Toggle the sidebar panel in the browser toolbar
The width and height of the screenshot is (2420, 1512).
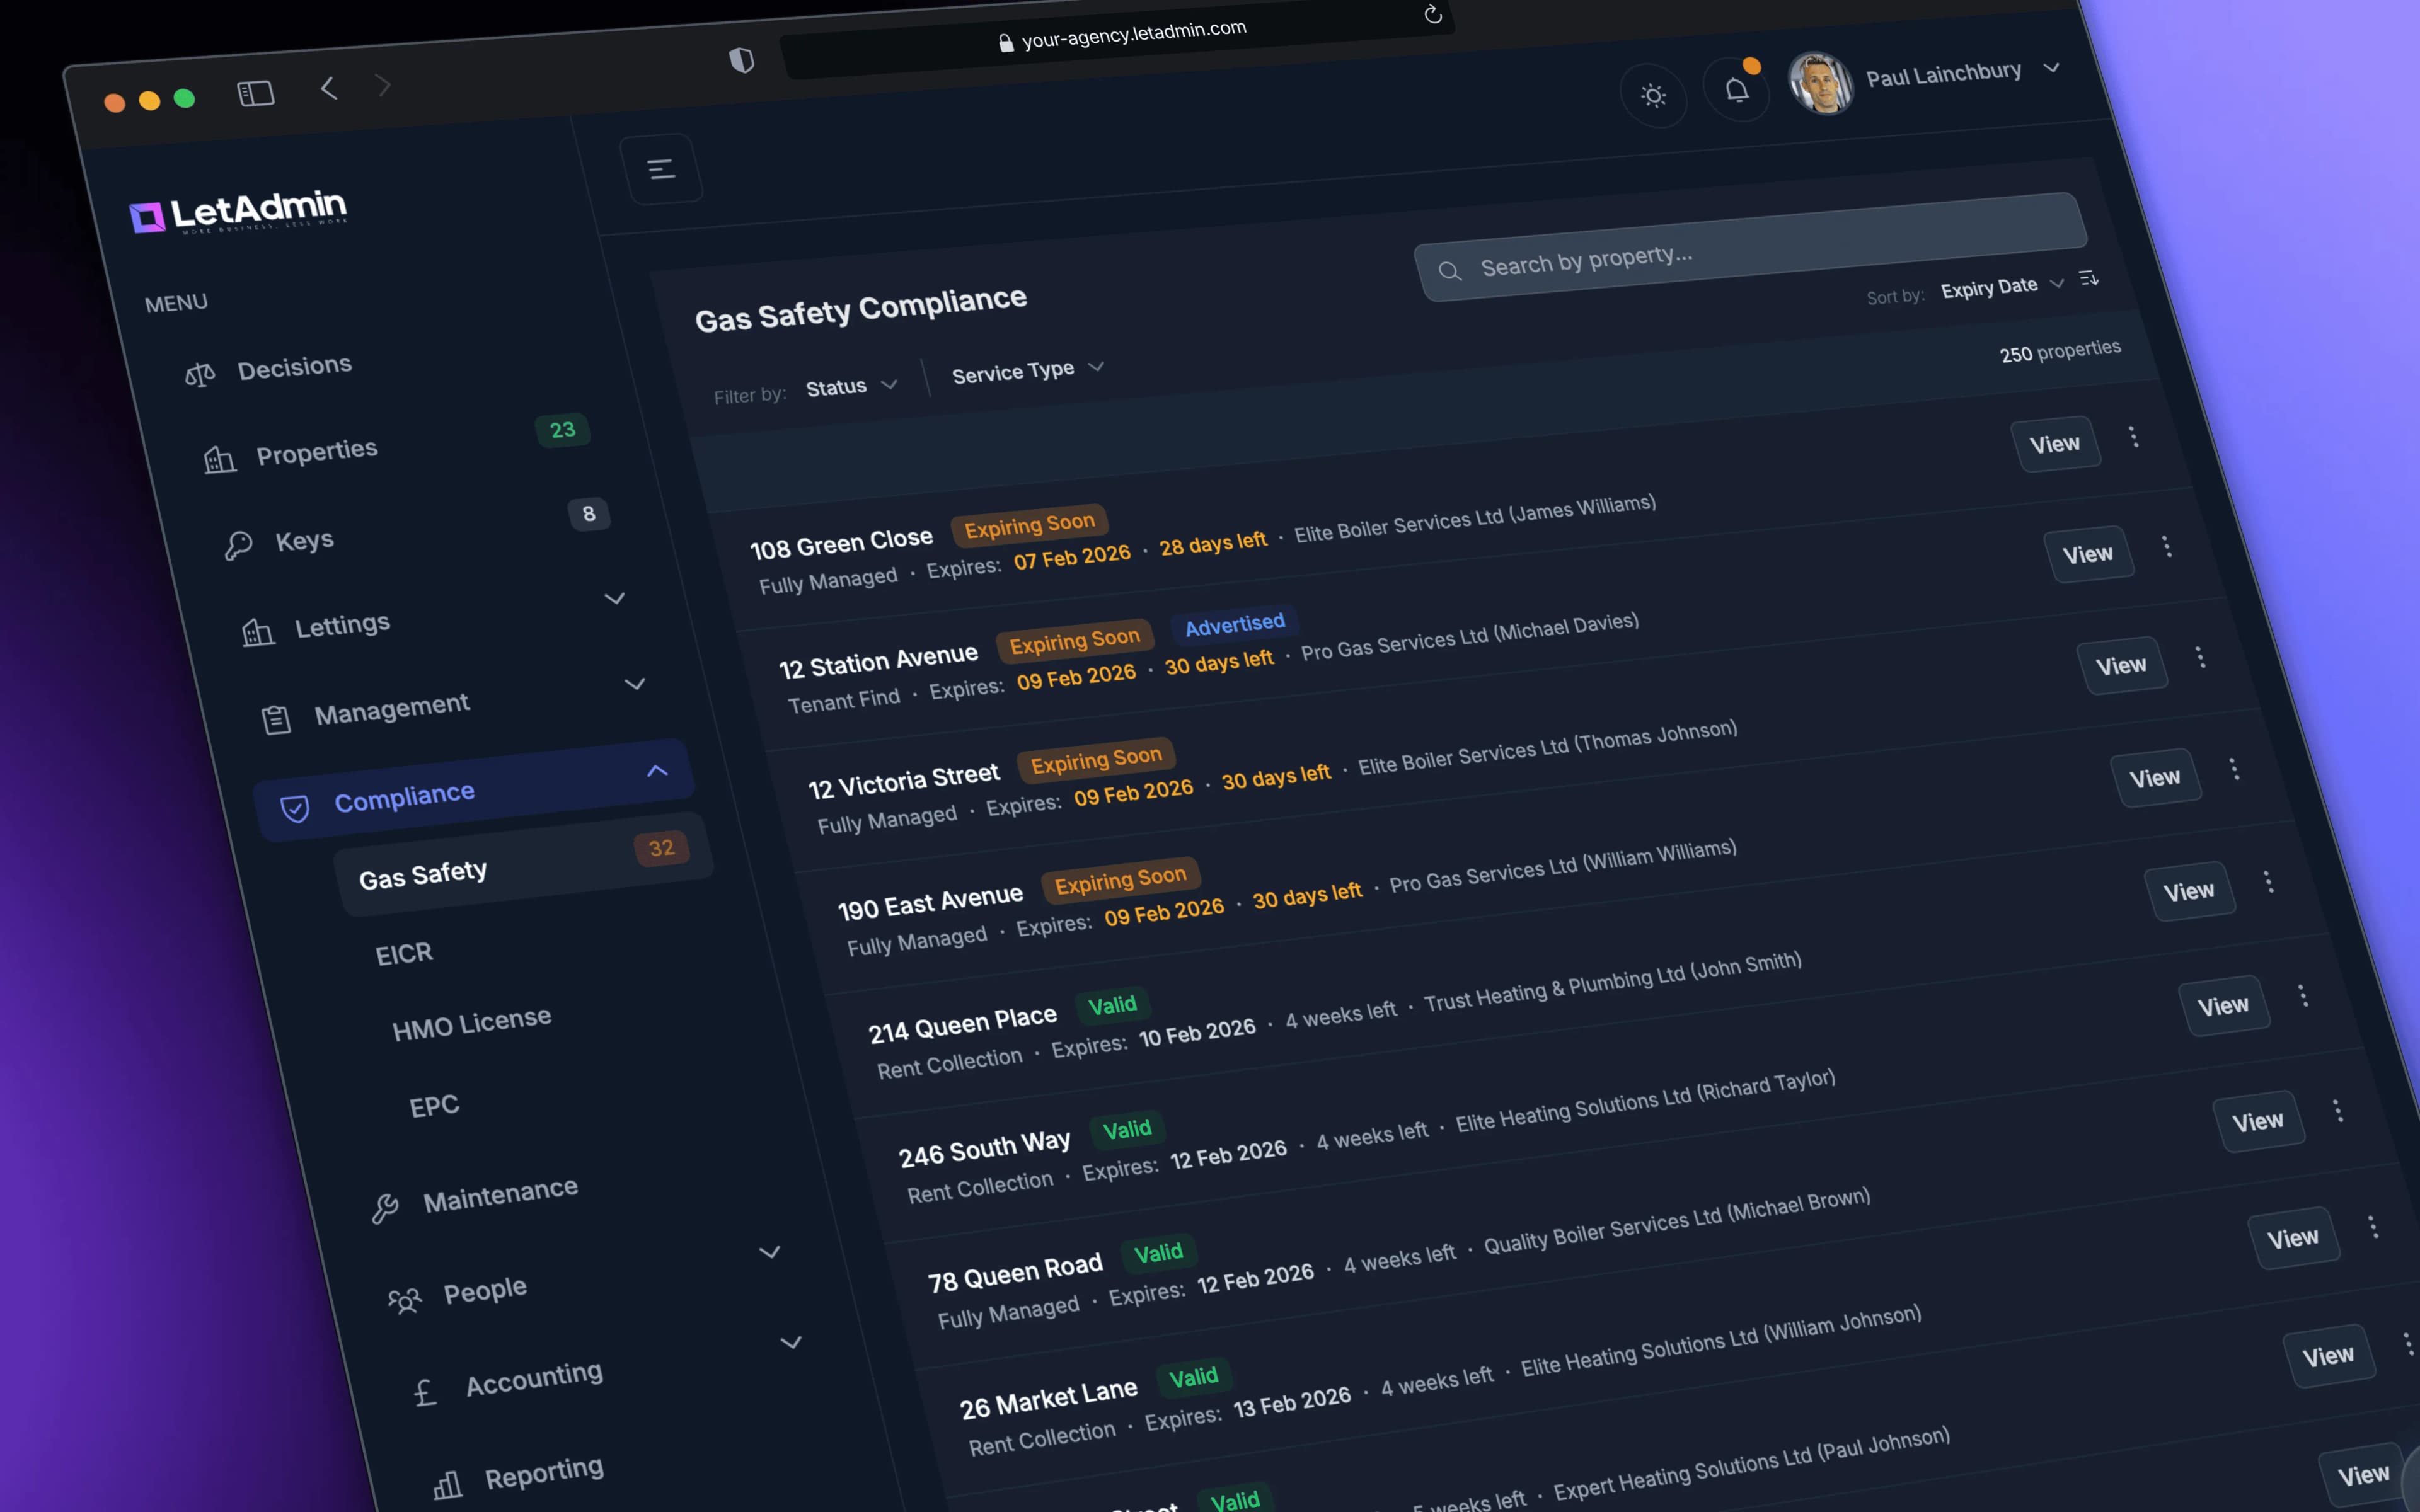(x=256, y=92)
